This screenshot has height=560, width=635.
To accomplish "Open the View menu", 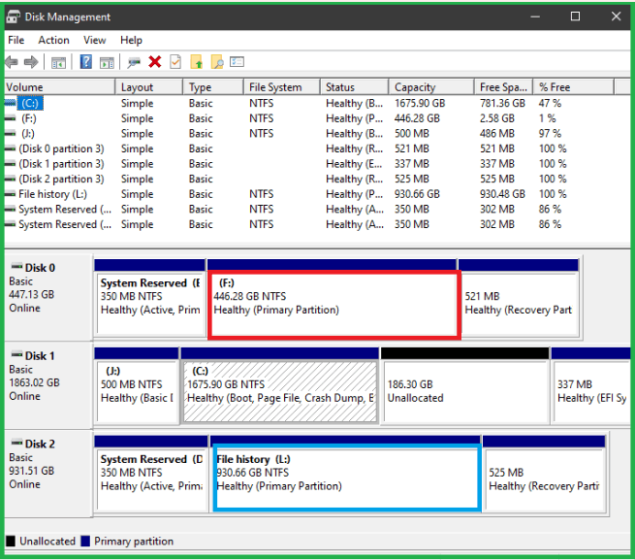I will pyautogui.click(x=95, y=40).
